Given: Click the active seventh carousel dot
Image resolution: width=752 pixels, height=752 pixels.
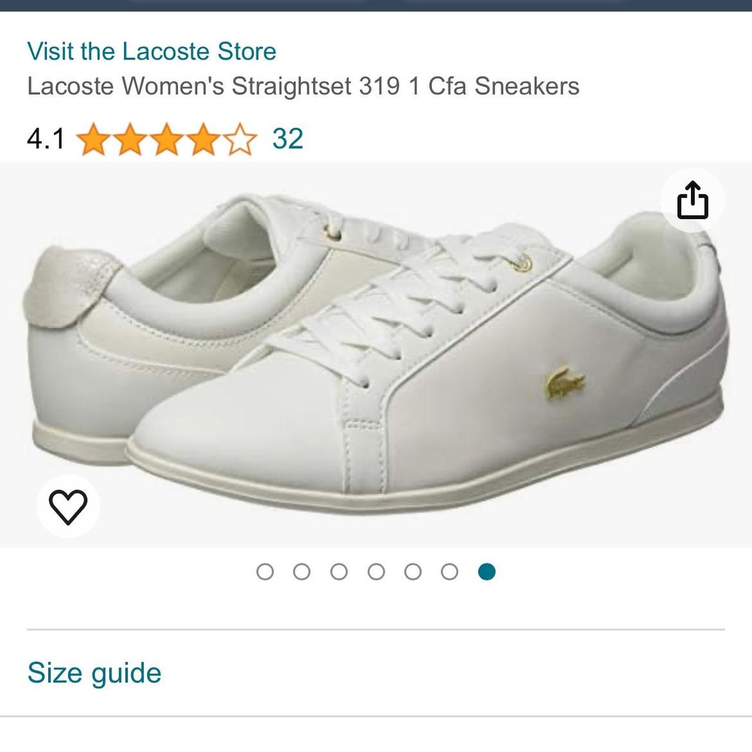Looking at the screenshot, I should tap(486, 572).
